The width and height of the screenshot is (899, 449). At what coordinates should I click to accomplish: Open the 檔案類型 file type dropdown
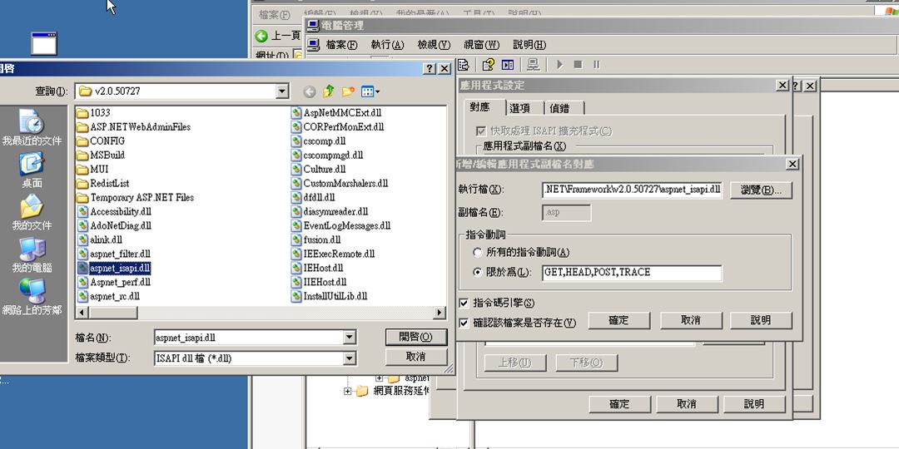tap(349, 358)
